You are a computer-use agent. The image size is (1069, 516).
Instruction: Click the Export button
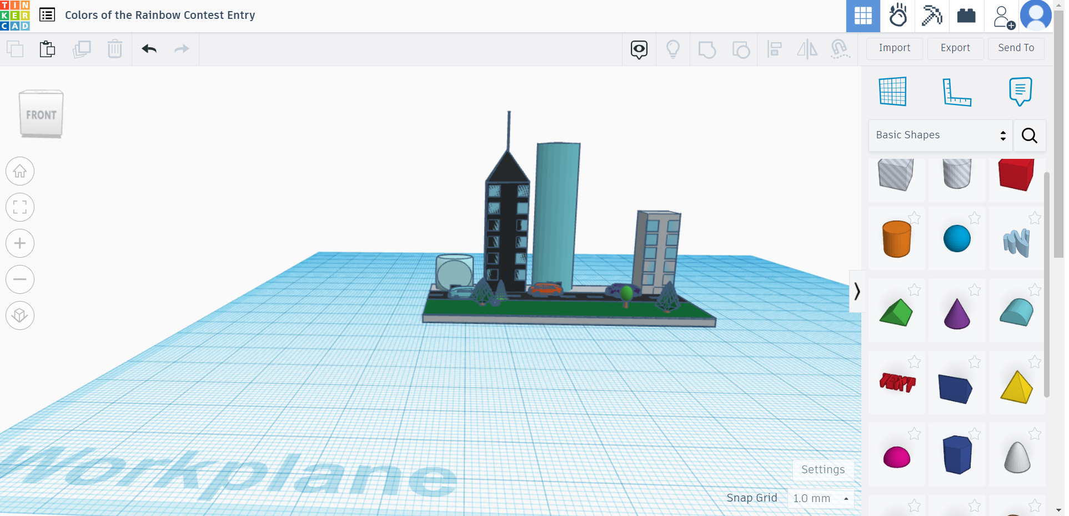(955, 48)
